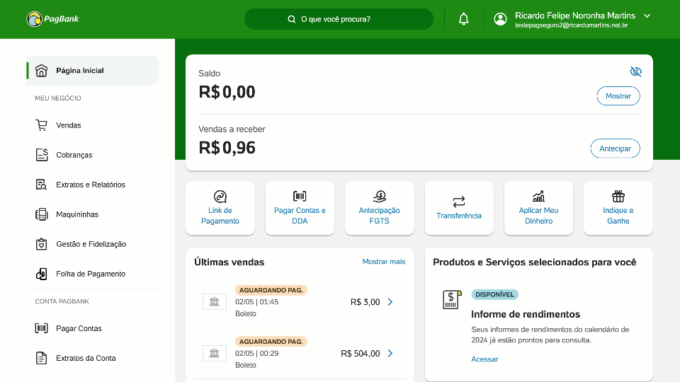Click the document icon beside Extratos da Conta

tap(41, 358)
